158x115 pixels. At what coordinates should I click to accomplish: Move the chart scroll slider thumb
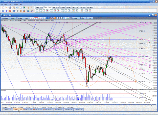tap(151, 105)
